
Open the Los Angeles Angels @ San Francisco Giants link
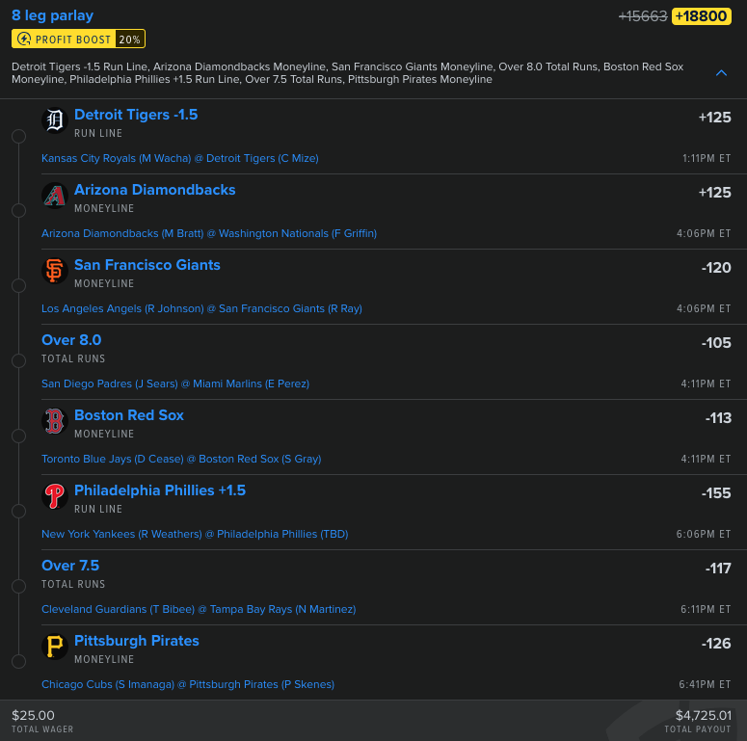201,308
